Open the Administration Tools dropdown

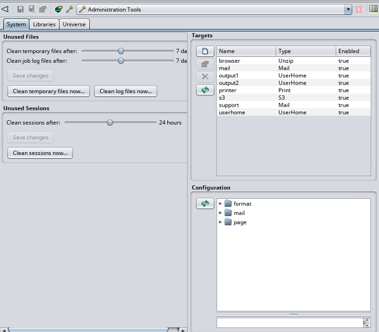[348, 10]
